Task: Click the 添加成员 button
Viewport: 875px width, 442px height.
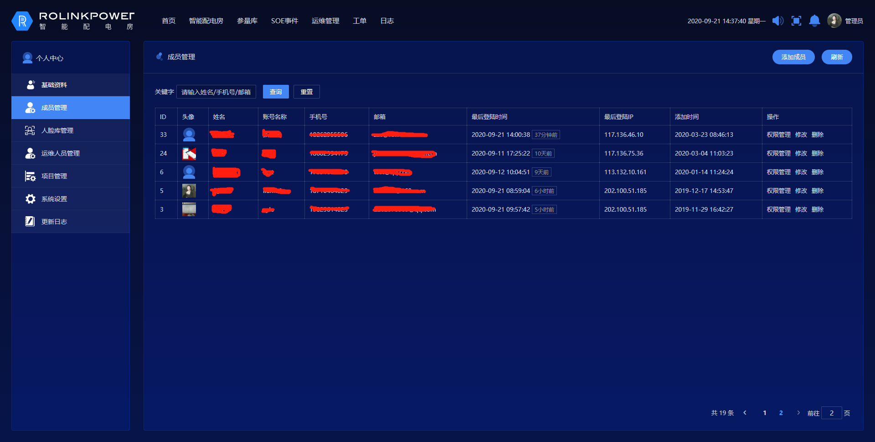Action: pos(793,57)
